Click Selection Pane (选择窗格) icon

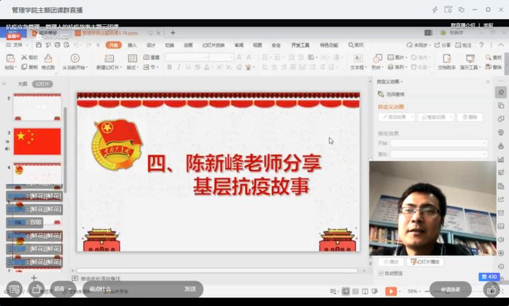[381, 94]
